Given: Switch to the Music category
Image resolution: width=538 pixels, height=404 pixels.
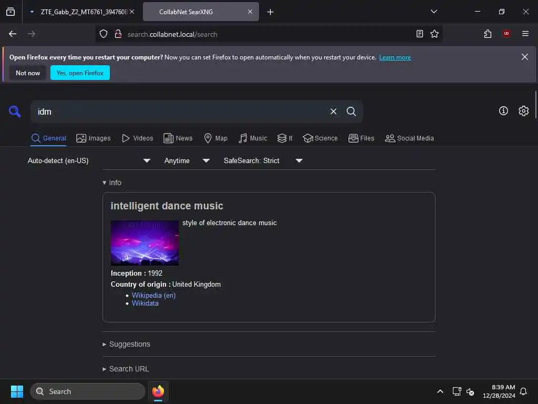Looking at the screenshot, I should 253,138.
